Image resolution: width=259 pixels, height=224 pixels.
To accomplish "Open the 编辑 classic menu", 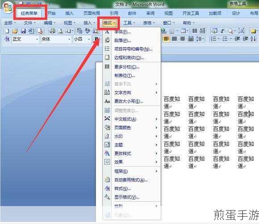I will pyautogui.click(x=50, y=23).
